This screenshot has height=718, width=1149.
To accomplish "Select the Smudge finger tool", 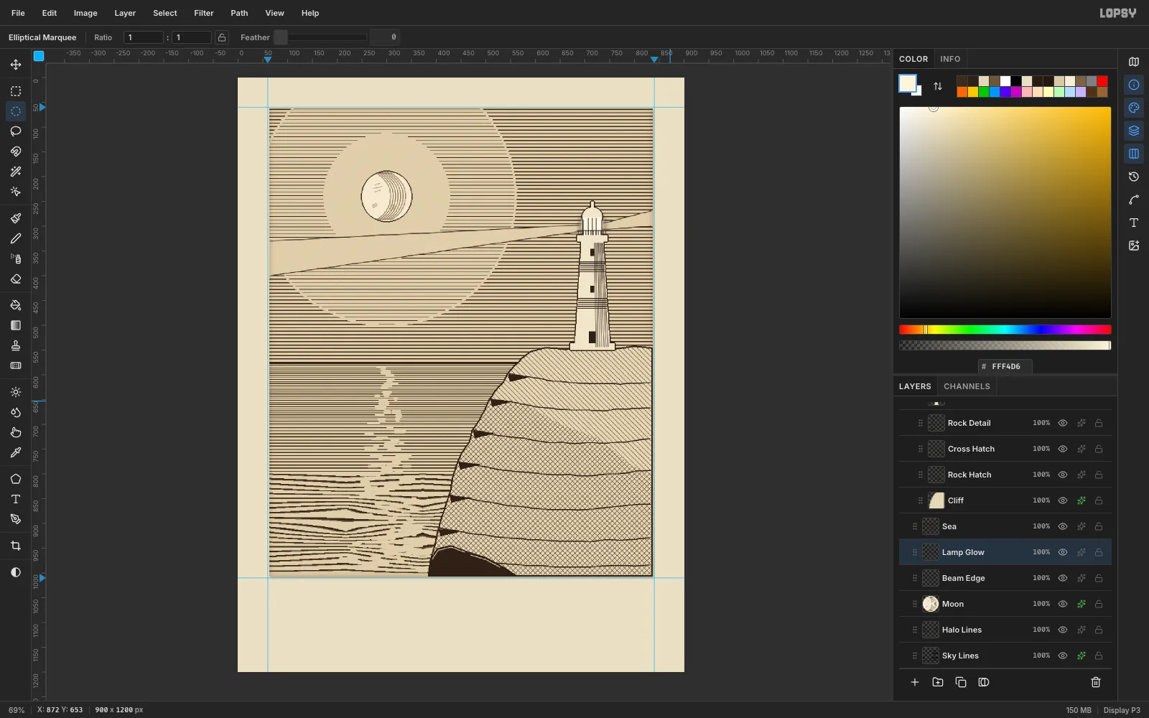I will tap(16, 432).
